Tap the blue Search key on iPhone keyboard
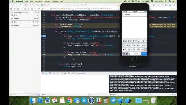This screenshot has height=105, width=186. tap(144, 54)
